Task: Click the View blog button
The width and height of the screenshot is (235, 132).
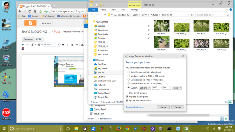Action: click(x=46, y=23)
